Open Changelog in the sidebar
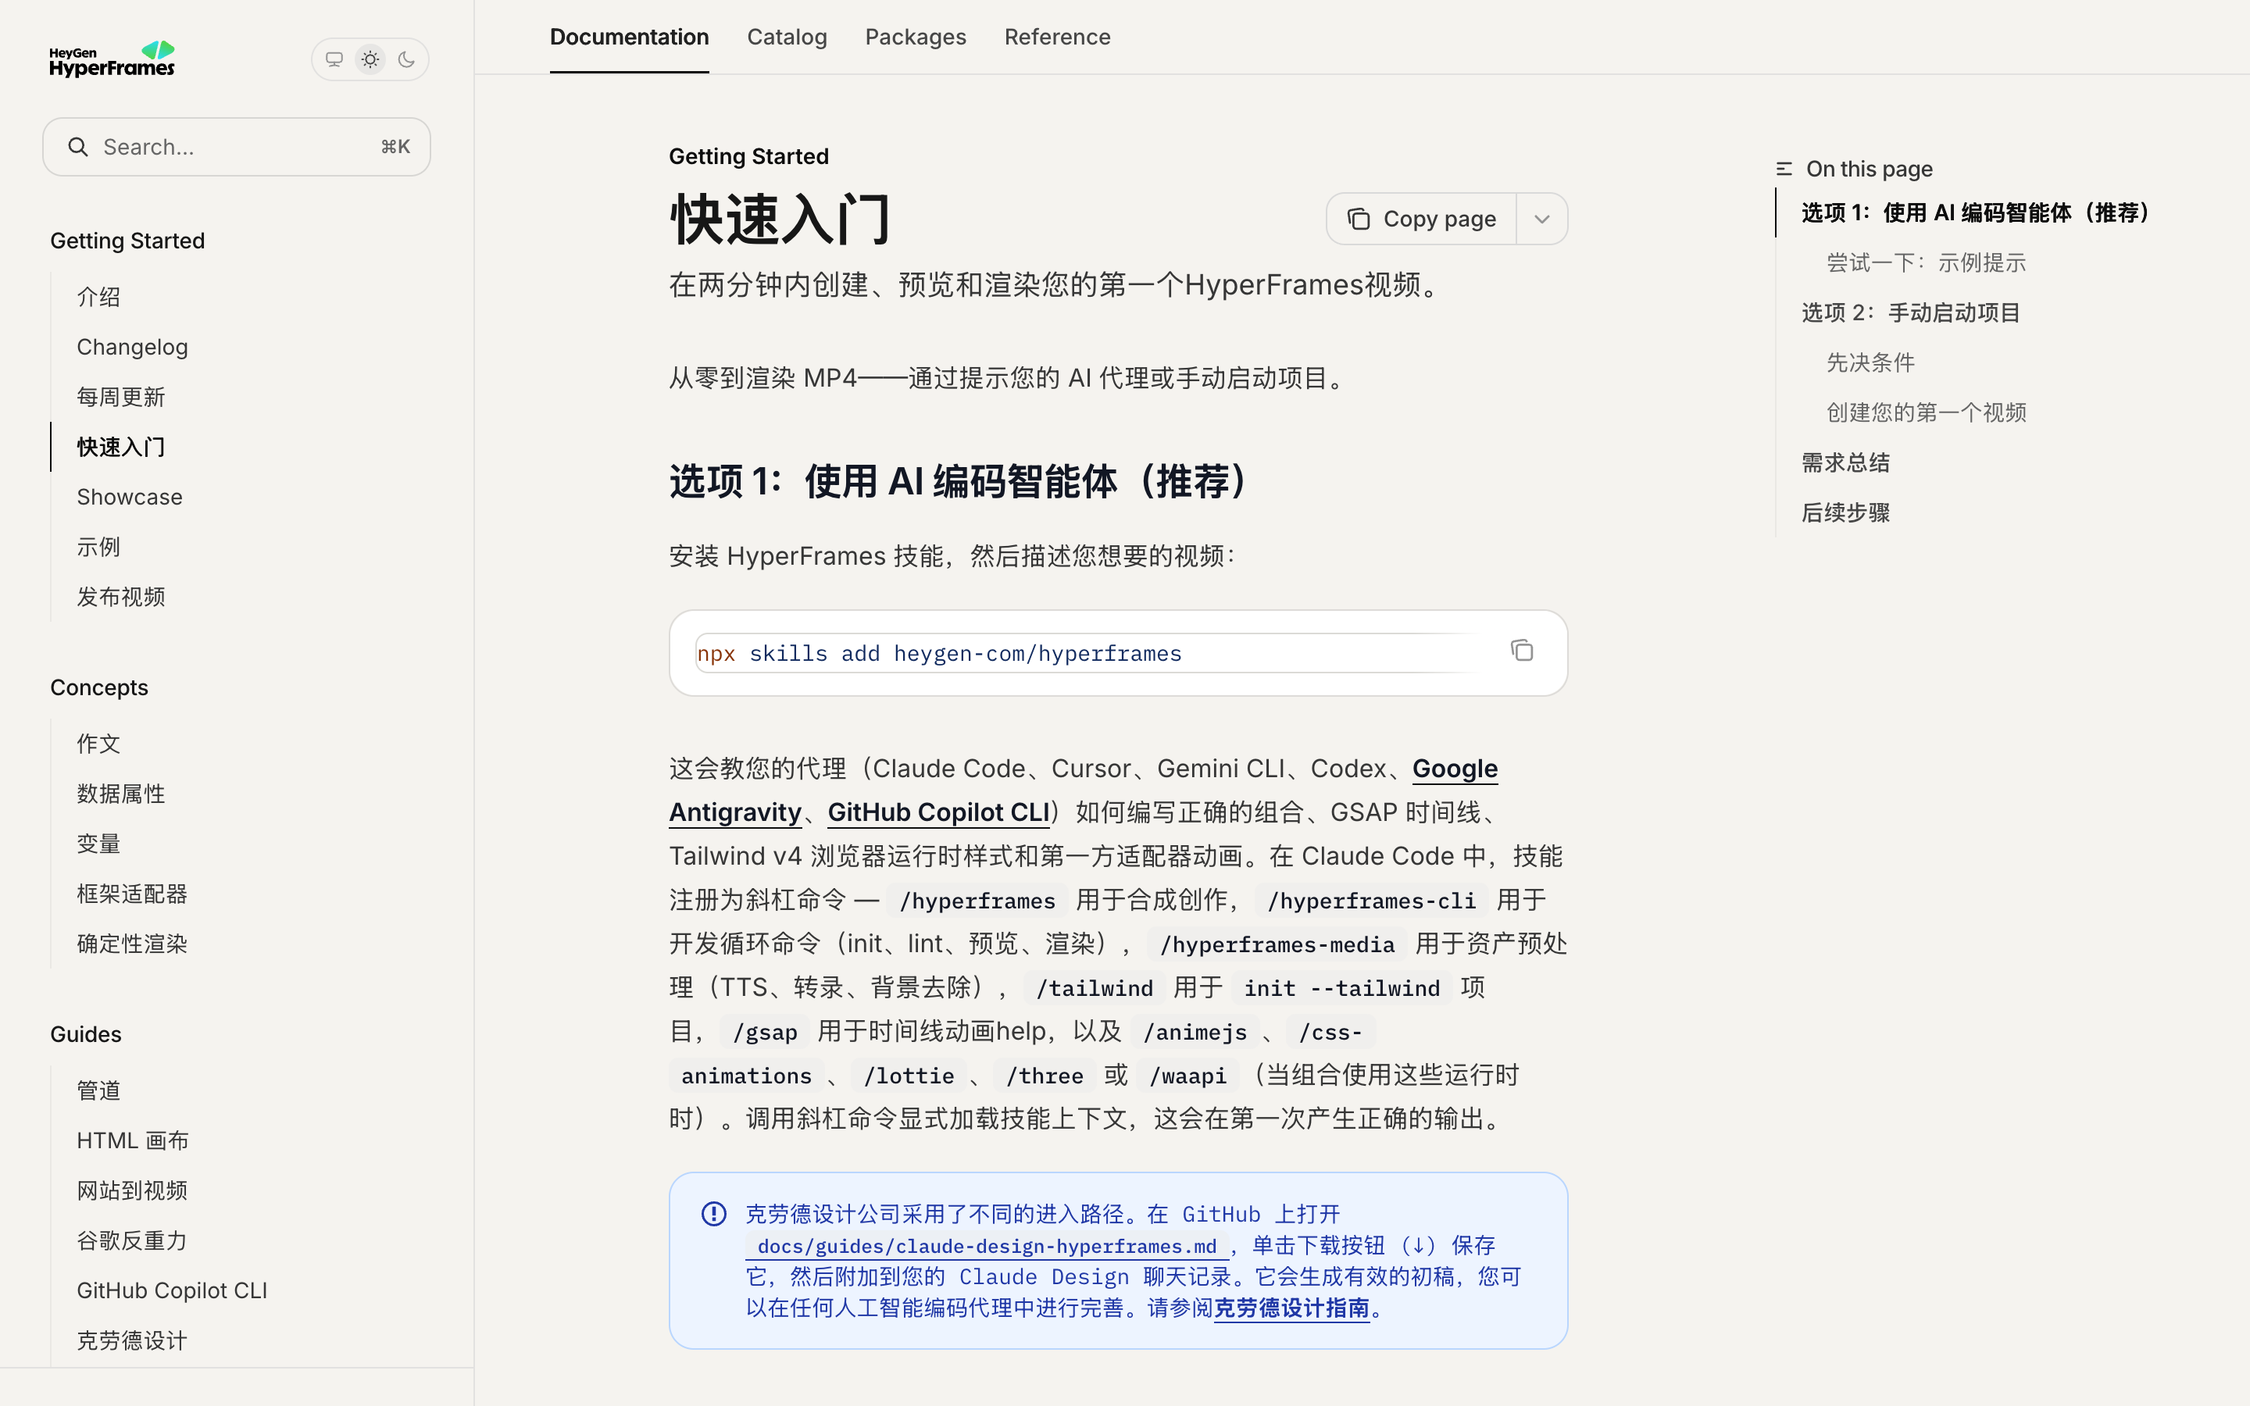 coord(132,347)
